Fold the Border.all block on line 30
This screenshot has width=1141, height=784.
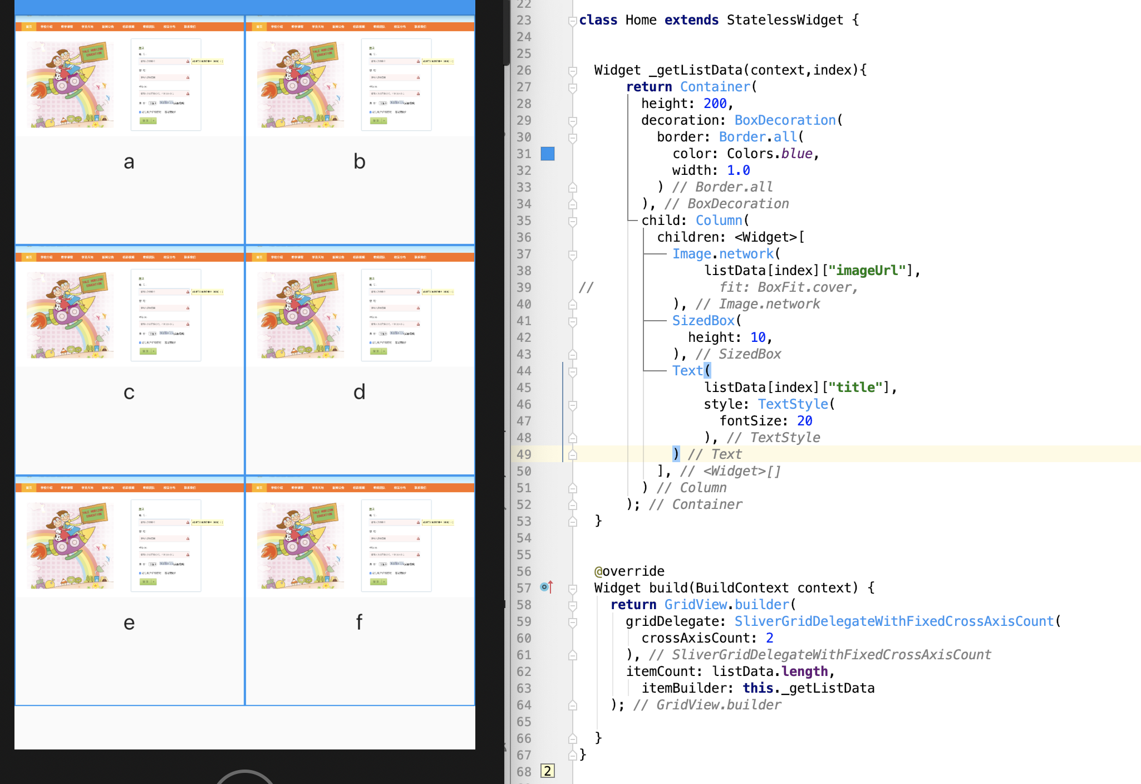[x=572, y=138]
